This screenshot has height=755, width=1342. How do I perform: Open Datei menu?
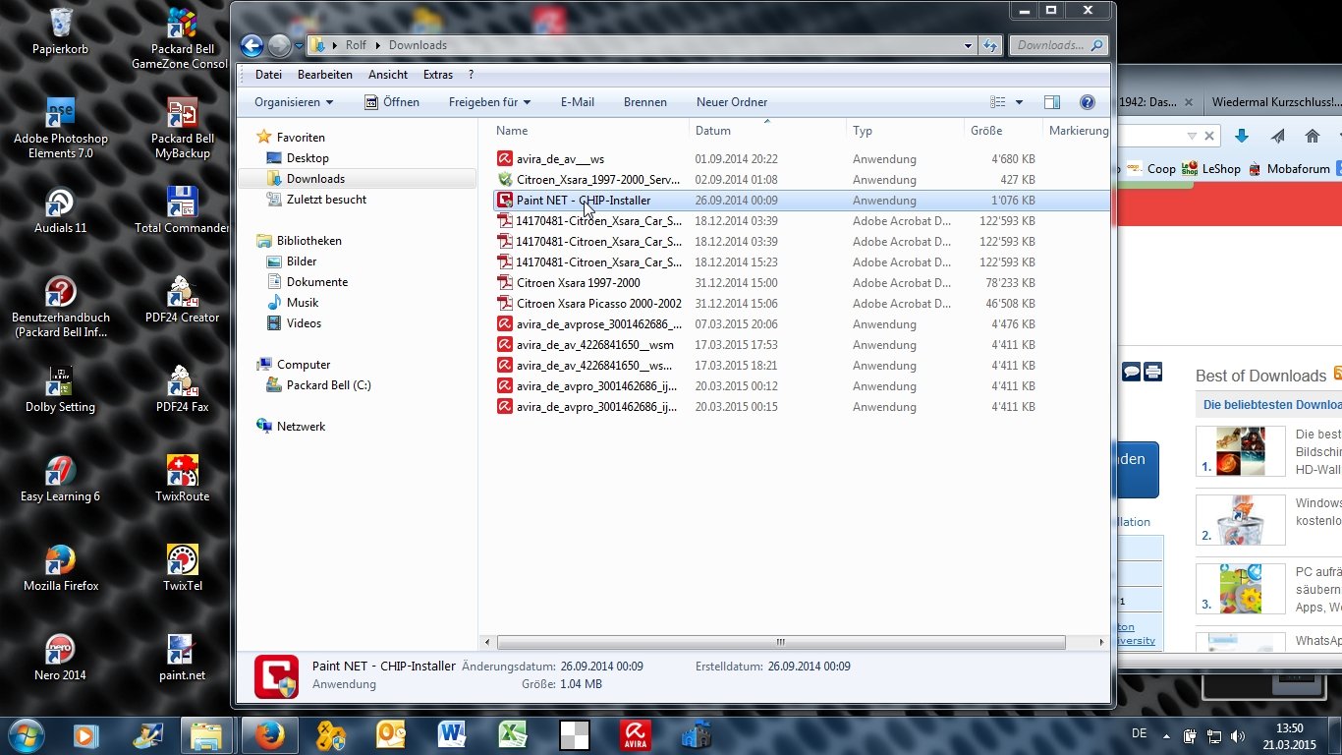(268, 75)
